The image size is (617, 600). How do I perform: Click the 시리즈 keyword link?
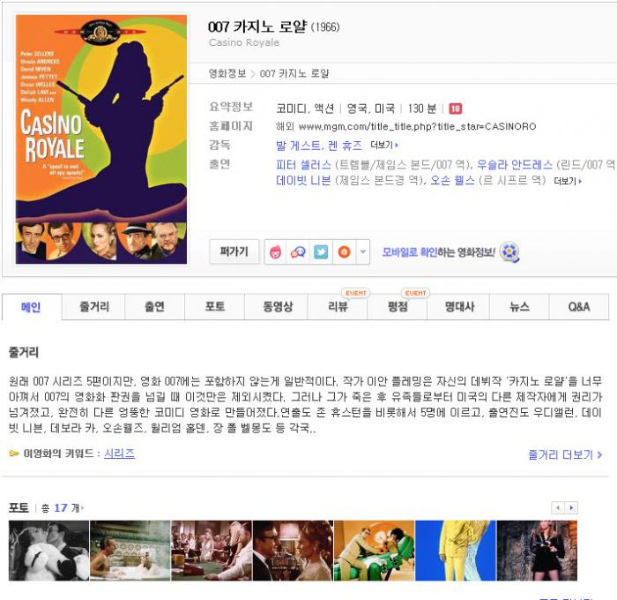(119, 454)
